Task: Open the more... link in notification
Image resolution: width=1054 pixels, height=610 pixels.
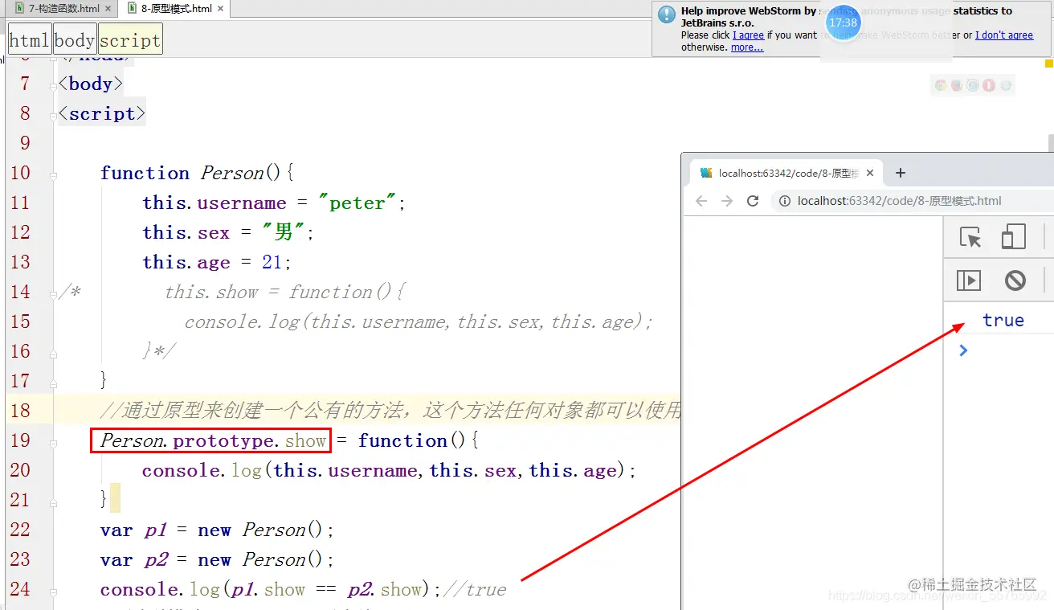Action: [x=747, y=47]
